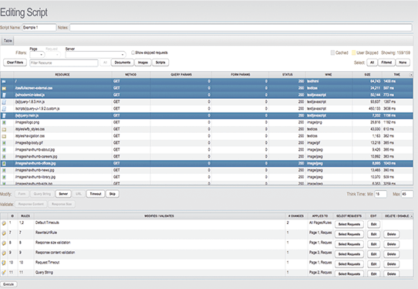This screenshot has height=289, width=418.
Task: Click the Modify Timeout button
Action: click(96, 194)
